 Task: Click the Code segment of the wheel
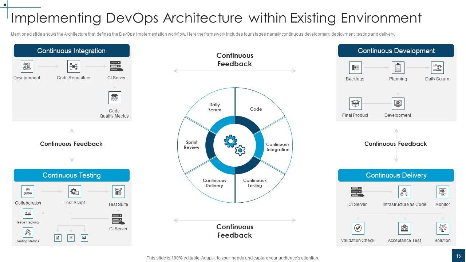256,109
